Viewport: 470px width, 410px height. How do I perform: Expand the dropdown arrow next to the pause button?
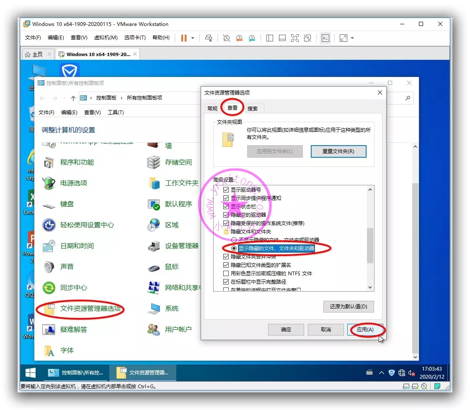coord(193,38)
